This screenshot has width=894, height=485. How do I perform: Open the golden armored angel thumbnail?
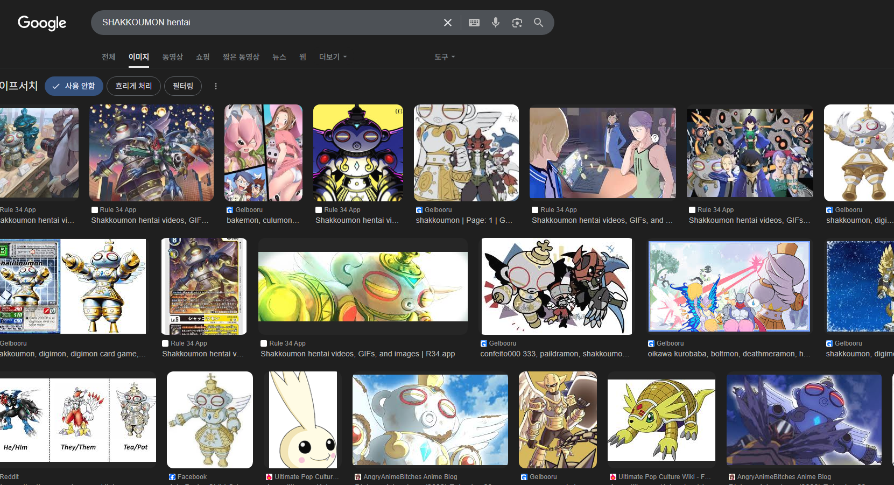pos(558,420)
